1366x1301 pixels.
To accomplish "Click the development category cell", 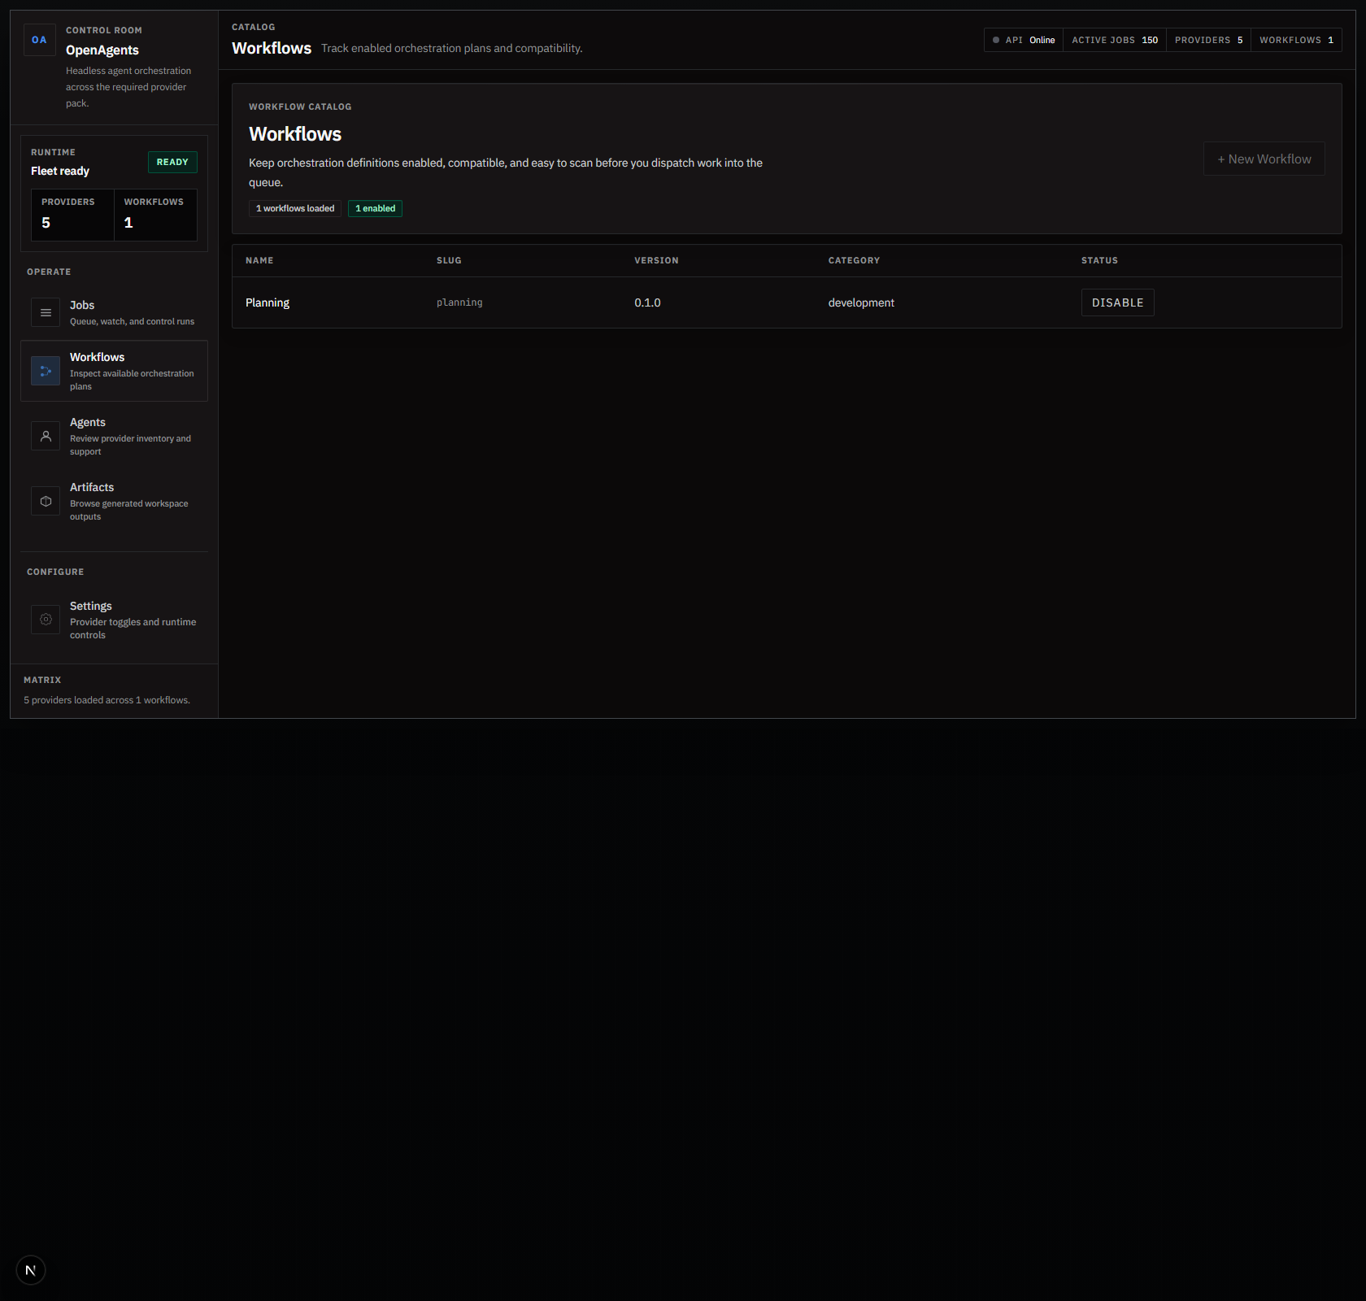I will point(861,302).
